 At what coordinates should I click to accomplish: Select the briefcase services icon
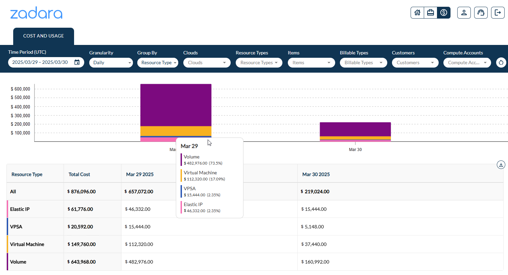pyautogui.click(x=430, y=12)
